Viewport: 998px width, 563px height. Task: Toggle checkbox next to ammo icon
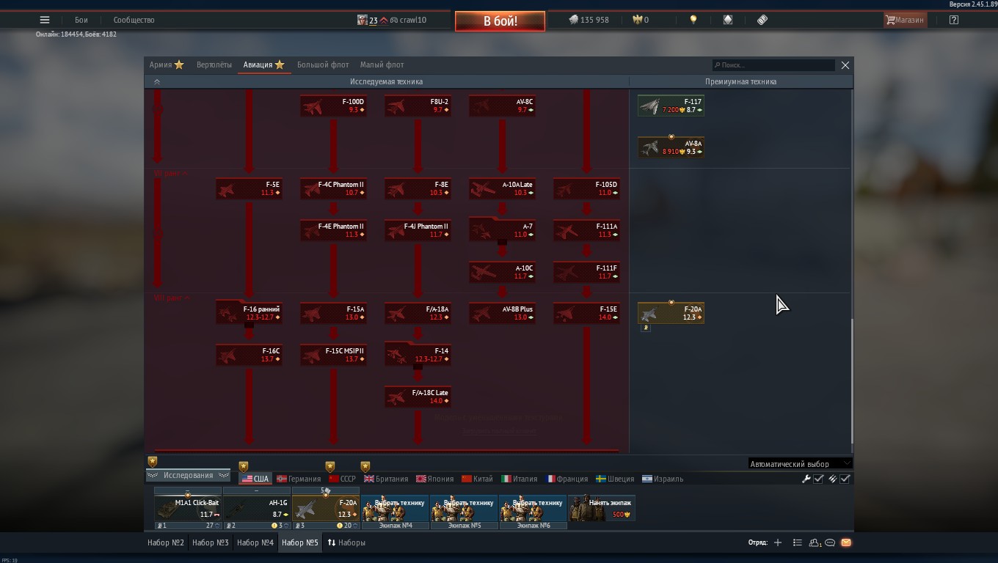pos(845,479)
